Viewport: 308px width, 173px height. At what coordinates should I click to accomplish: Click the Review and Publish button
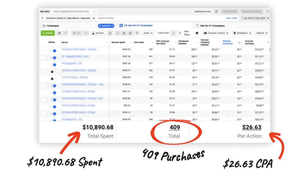pos(252,12)
